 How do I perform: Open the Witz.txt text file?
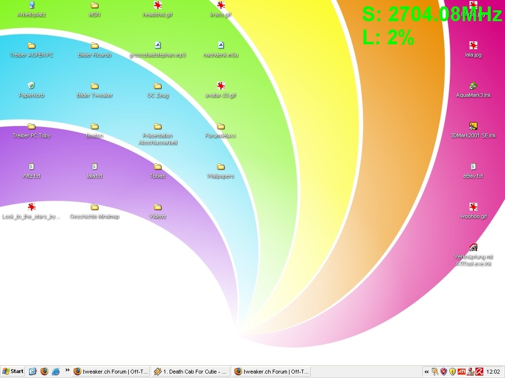[x=32, y=167]
